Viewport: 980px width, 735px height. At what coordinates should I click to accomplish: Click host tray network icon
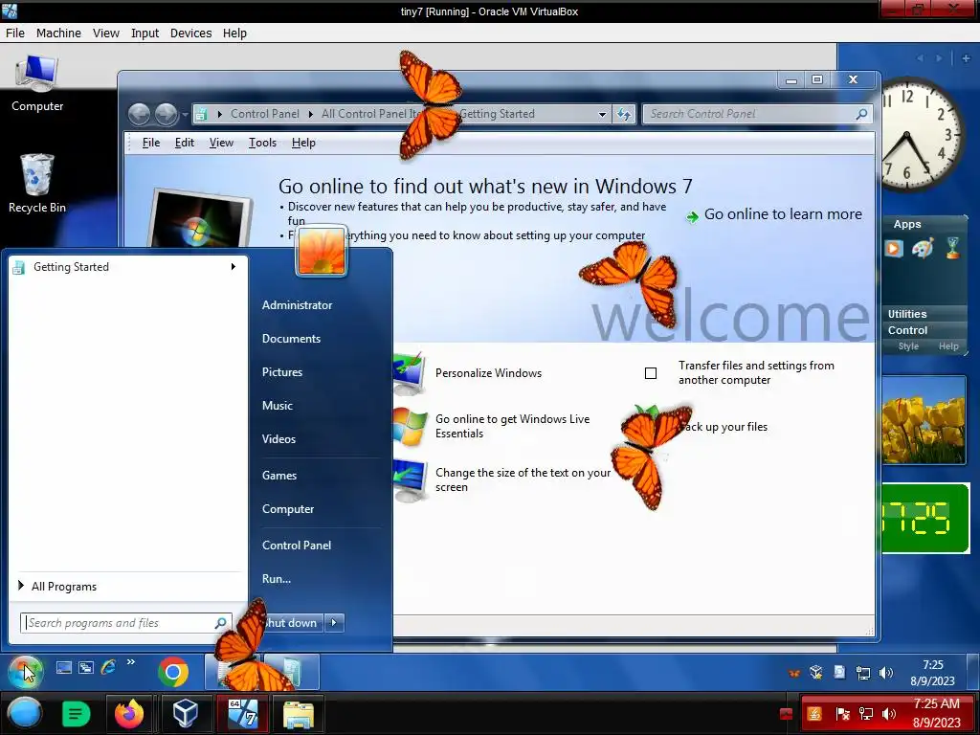(865, 714)
